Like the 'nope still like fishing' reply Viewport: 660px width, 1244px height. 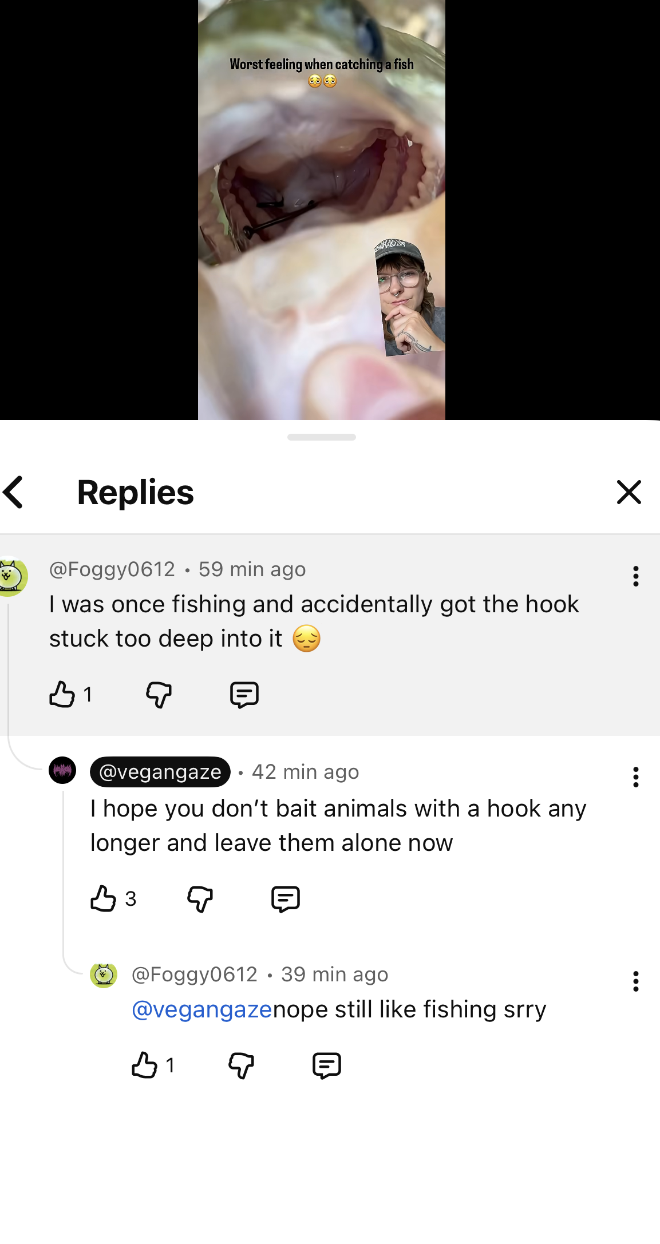coord(144,1065)
